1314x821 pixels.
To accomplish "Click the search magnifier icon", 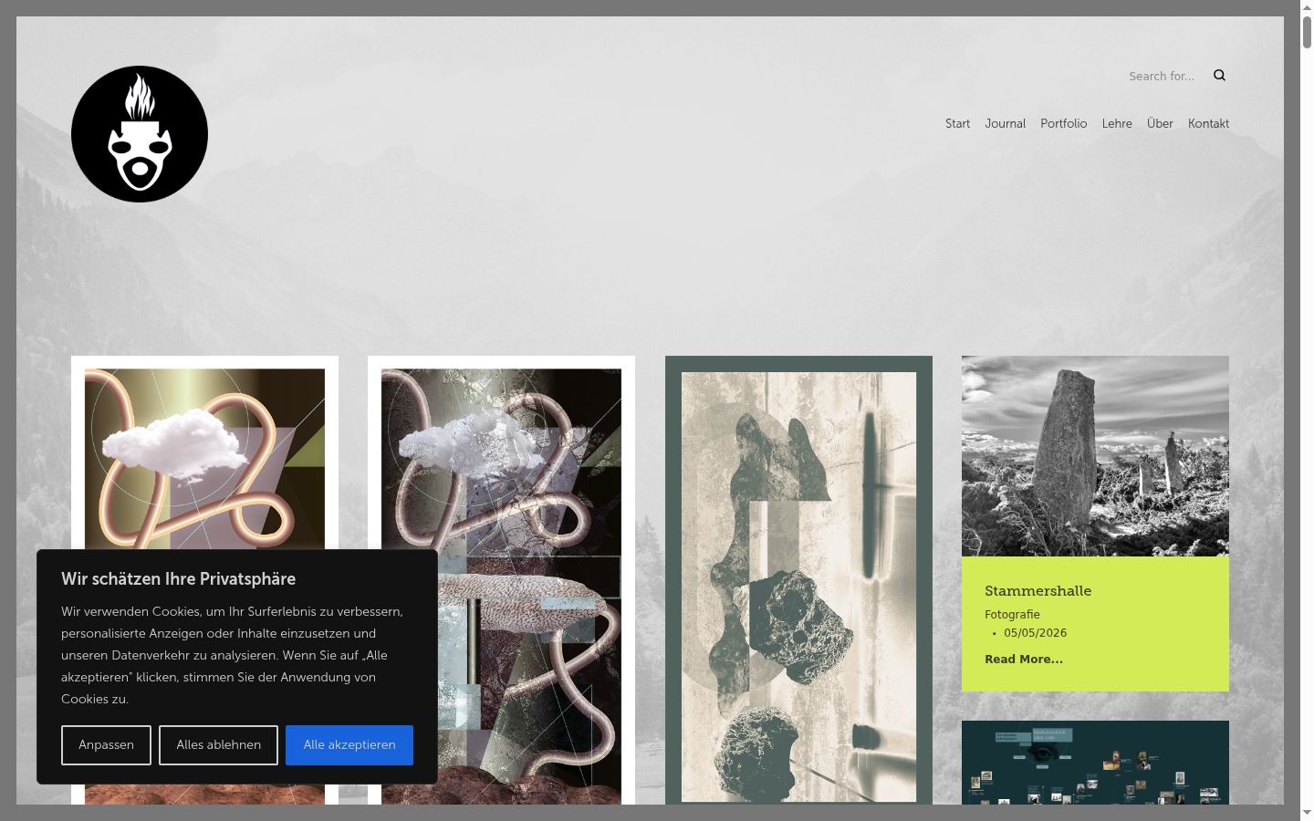I will 1219,76.
